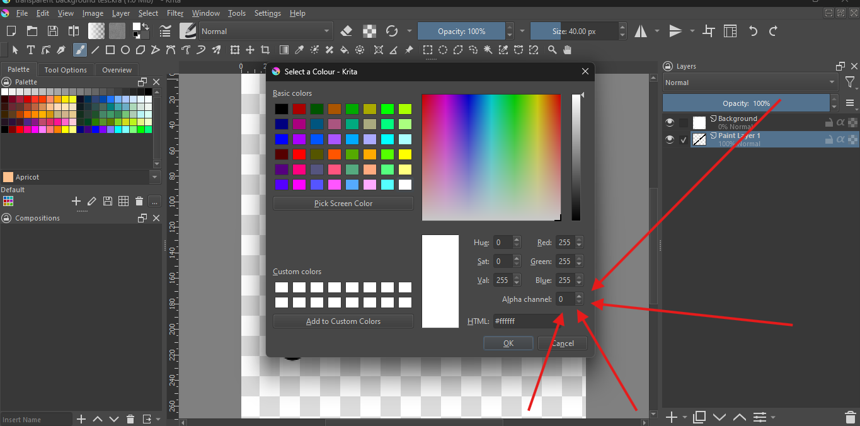Click the Pick Screen Color button

point(343,204)
